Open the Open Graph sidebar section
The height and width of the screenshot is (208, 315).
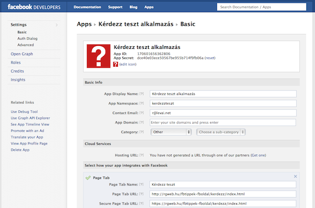click(22, 54)
